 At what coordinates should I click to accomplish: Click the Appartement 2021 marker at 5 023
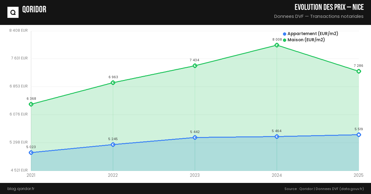(31, 152)
